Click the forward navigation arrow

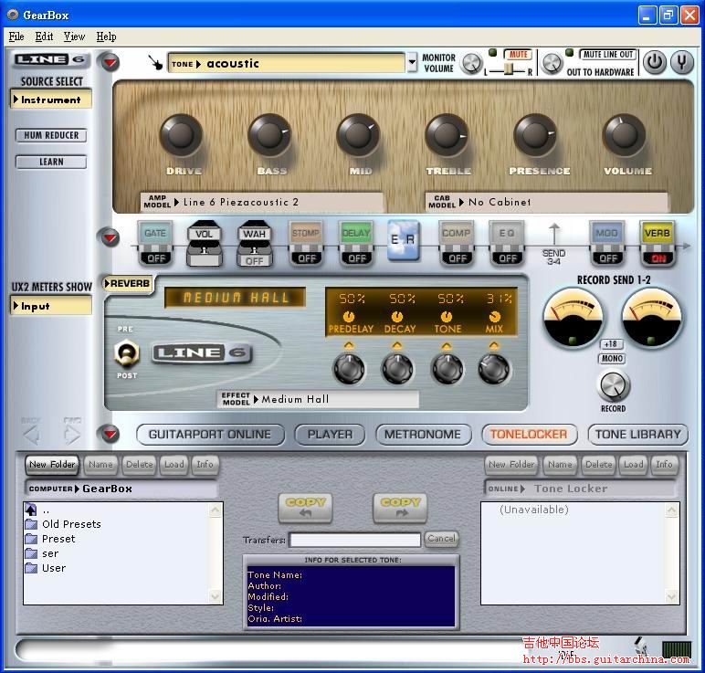point(72,435)
